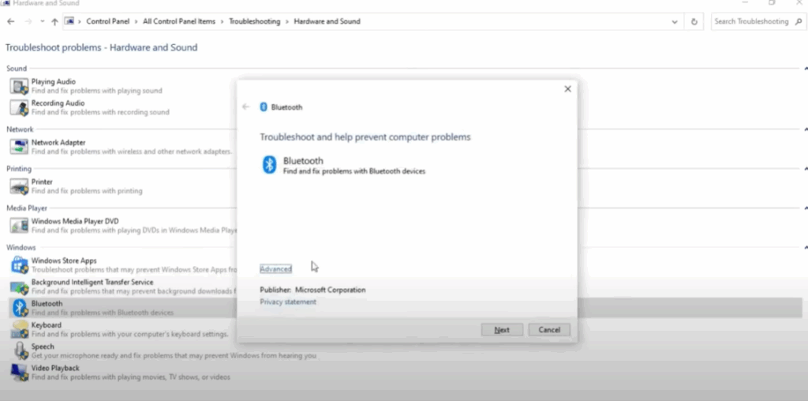This screenshot has height=401, width=808.
Task: Click the All Control Panel Items breadcrumb
Action: point(179,21)
